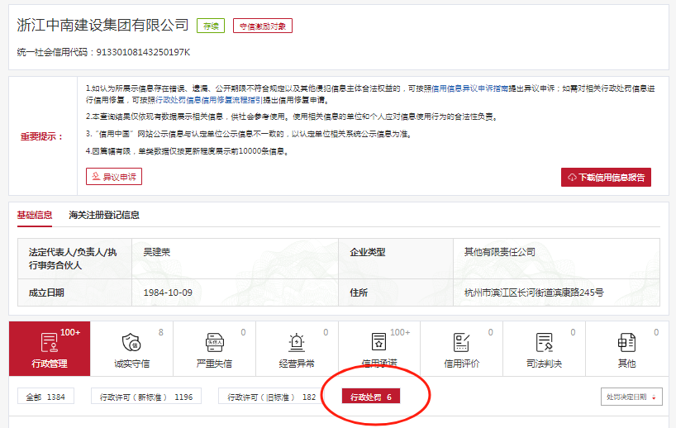Screen dimensions: 676x428
Task: Select the credit code 91330108143250197K
Action: pos(143,52)
